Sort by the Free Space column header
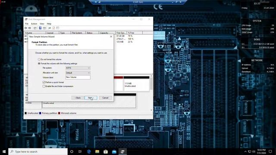This screenshot has width=276, height=155. coord(121,33)
